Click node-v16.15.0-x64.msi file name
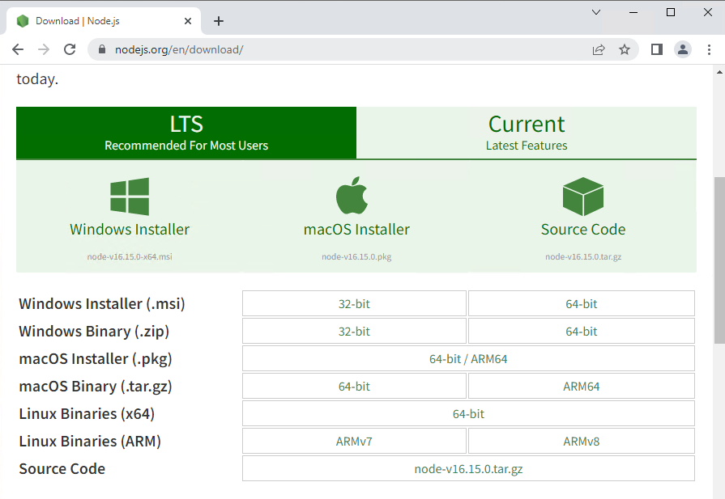Viewport: 725px width, 499px height. 130,256
